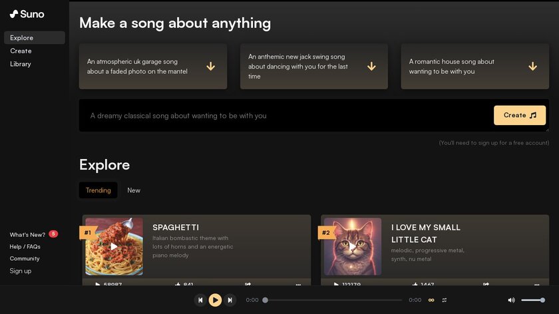Click the song description input field
The width and height of the screenshot is (559, 314).
coord(285,116)
